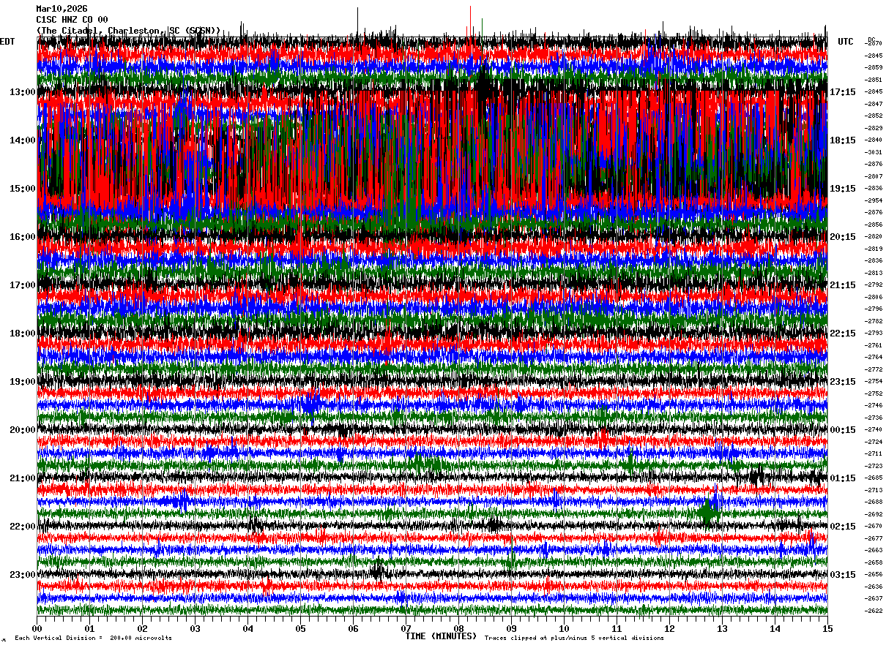Click the DC offset value '-2807'
Viewport: 886px width, 648px height.
pos(874,176)
